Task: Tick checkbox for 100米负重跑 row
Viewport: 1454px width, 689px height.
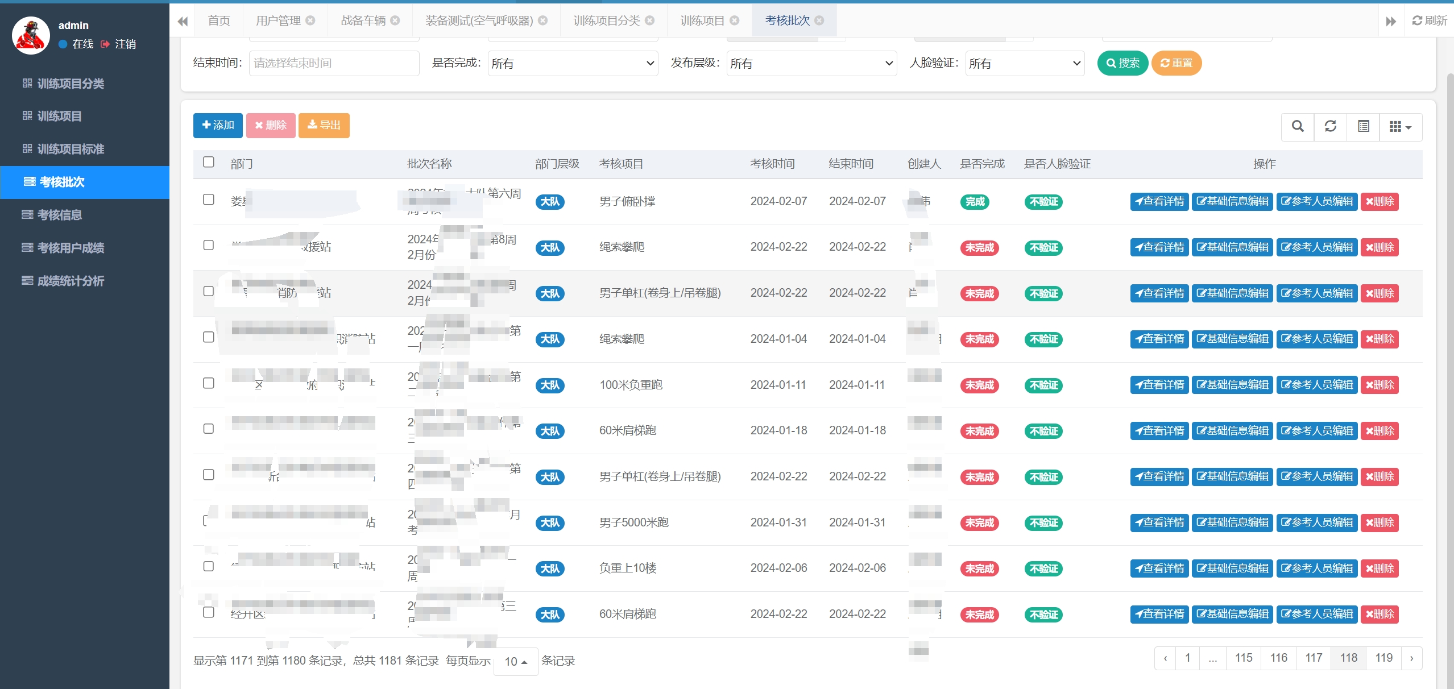Action: coord(209,383)
